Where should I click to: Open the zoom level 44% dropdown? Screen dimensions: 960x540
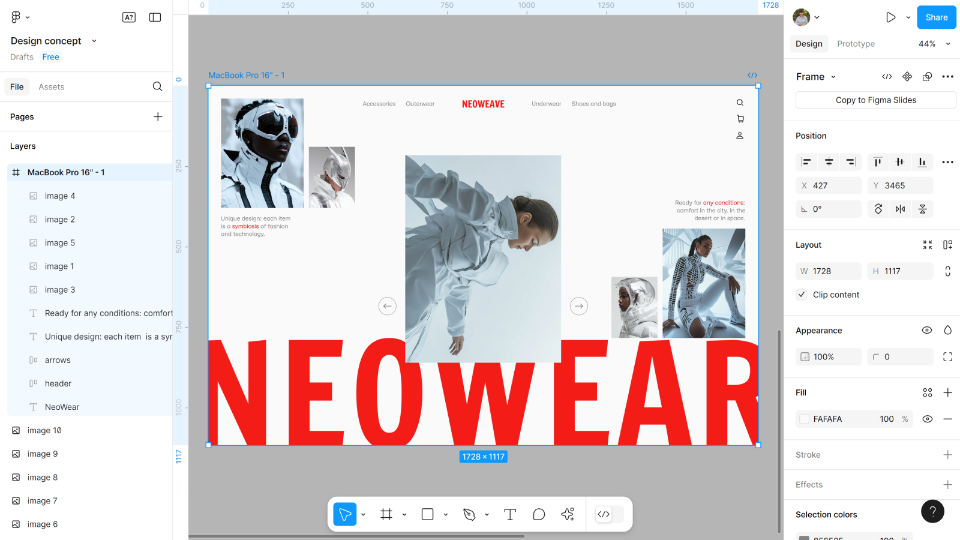click(x=934, y=44)
